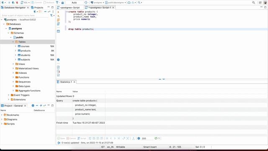Click the red disconnect icon in the main toolbar
This screenshot has width=268, height=151.
17,3
